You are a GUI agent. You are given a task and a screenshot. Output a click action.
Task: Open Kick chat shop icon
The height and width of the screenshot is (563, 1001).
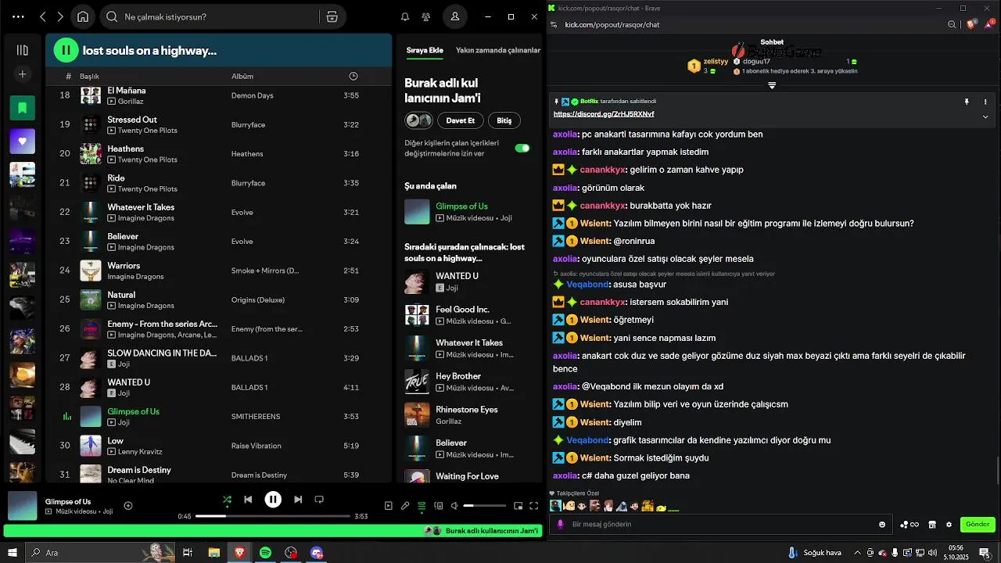pyautogui.click(x=932, y=525)
